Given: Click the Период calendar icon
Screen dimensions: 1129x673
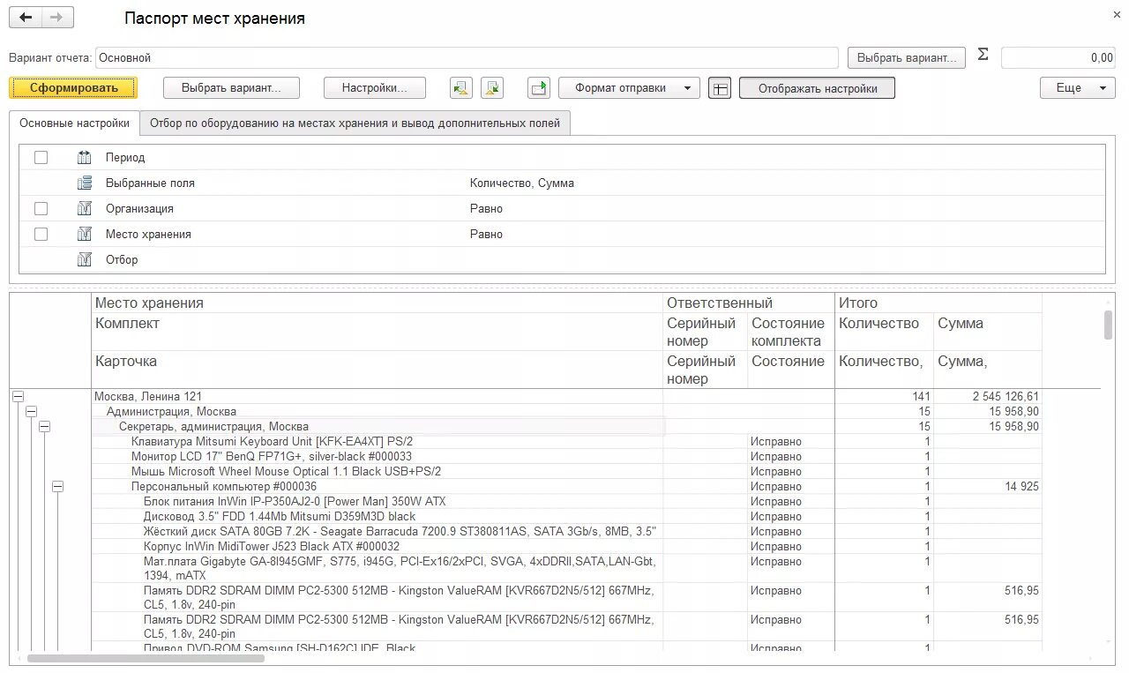Looking at the screenshot, I should click(x=85, y=158).
